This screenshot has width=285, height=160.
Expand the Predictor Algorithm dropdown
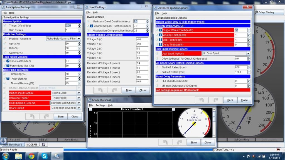coord(79,39)
